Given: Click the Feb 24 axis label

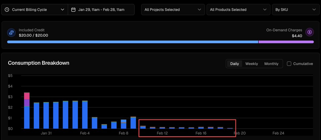Looking at the screenshot, I should [278, 133].
